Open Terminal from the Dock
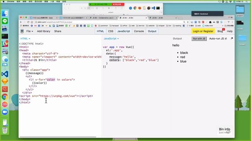The width and height of the screenshot is (251, 141). pos(5,36)
